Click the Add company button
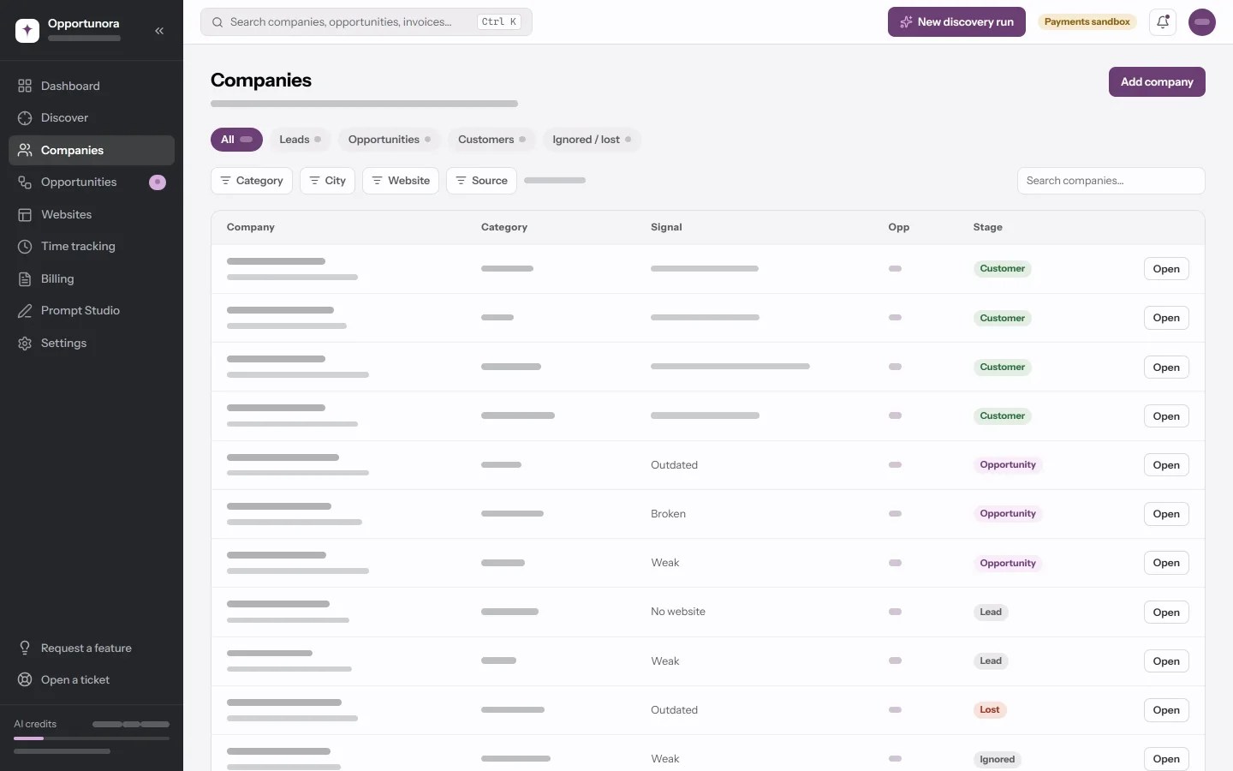 pyautogui.click(x=1157, y=82)
